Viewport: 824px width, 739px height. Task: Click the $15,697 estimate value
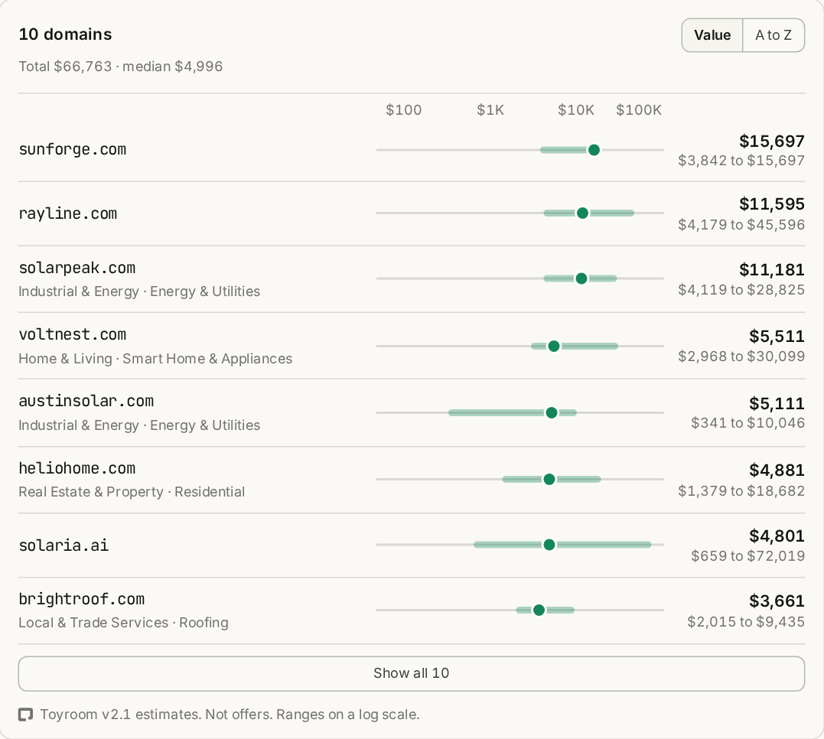(771, 142)
